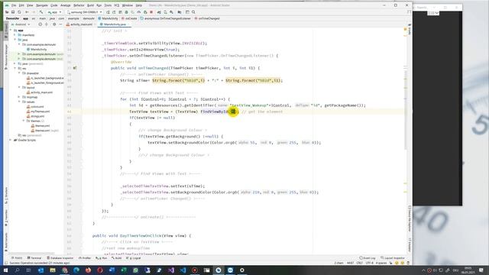Collapse the java folder in project tree
Viewport: 489px width, 275px height.
pos(15,40)
